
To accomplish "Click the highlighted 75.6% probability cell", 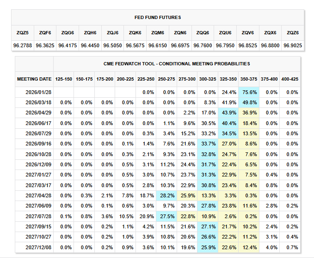I will pyautogui.click(x=249, y=92).
